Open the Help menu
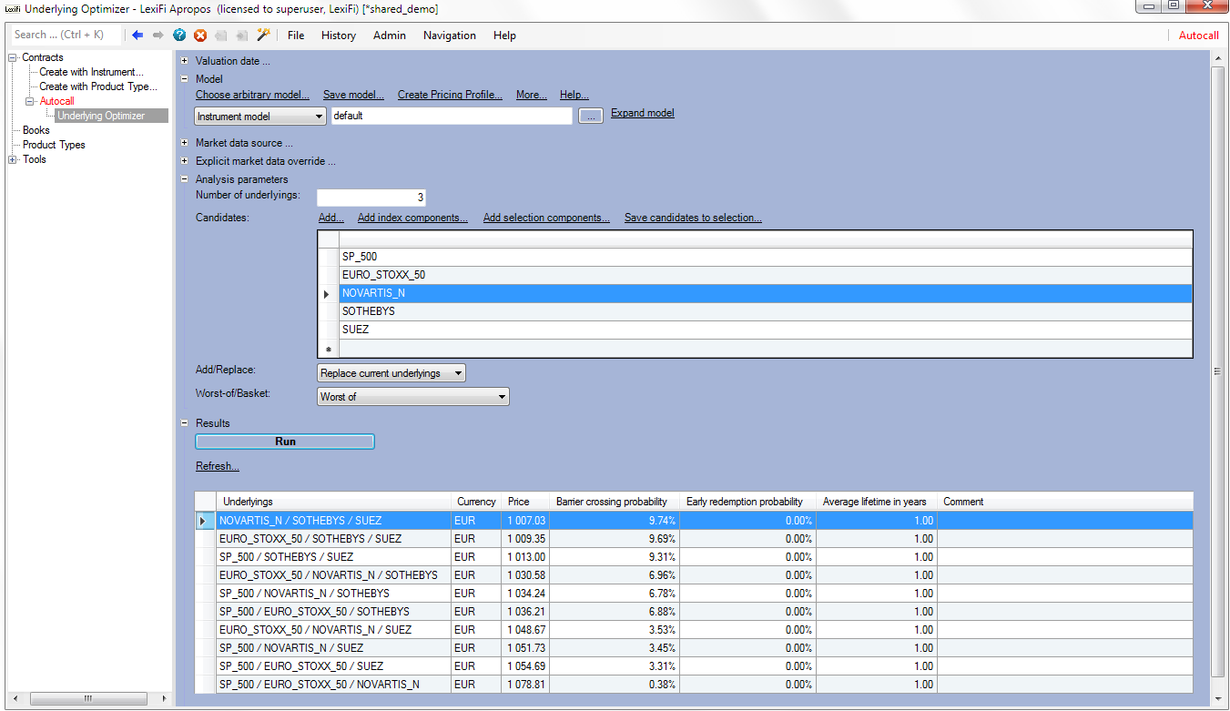 click(x=504, y=36)
